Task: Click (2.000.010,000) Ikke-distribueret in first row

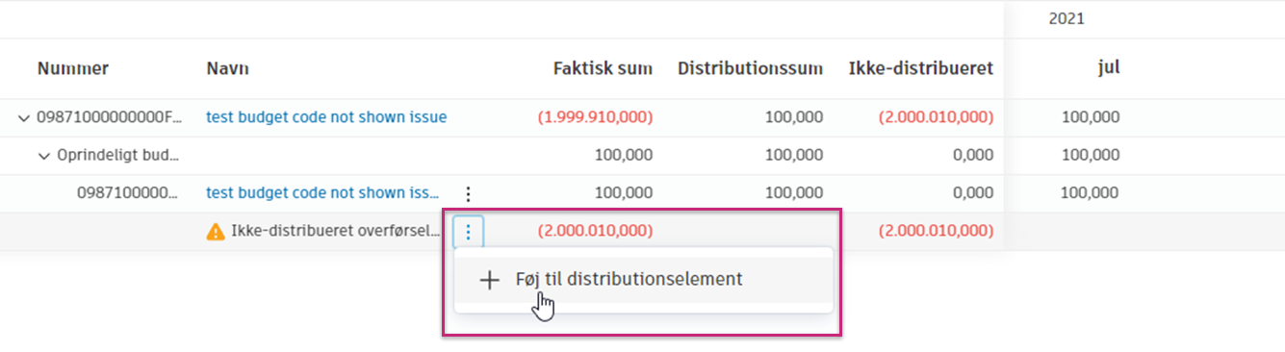Action: pyautogui.click(x=936, y=117)
